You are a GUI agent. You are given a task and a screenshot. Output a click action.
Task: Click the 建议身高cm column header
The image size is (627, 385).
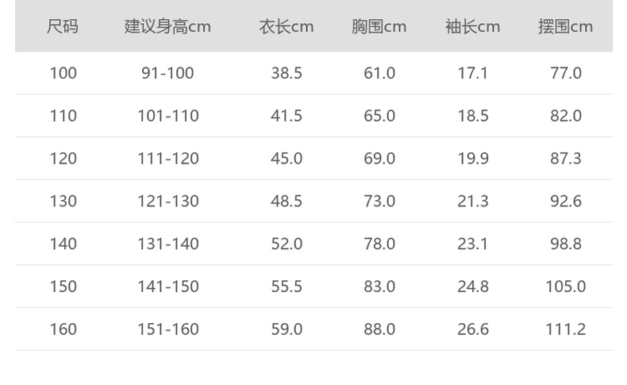click(x=167, y=26)
